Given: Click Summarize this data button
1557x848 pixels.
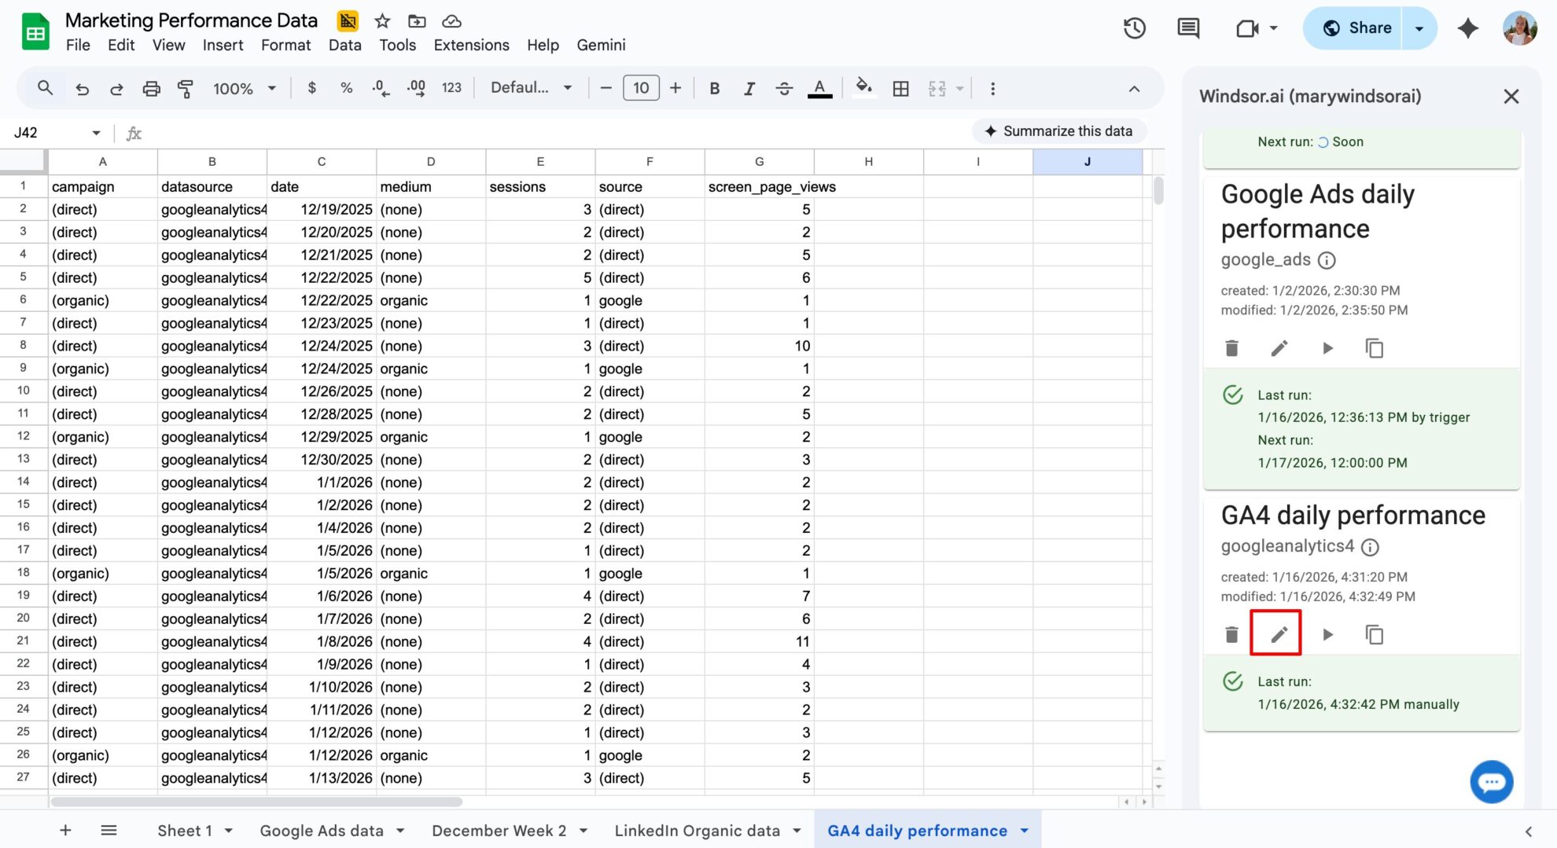Looking at the screenshot, I should (x=1058, y=131).
